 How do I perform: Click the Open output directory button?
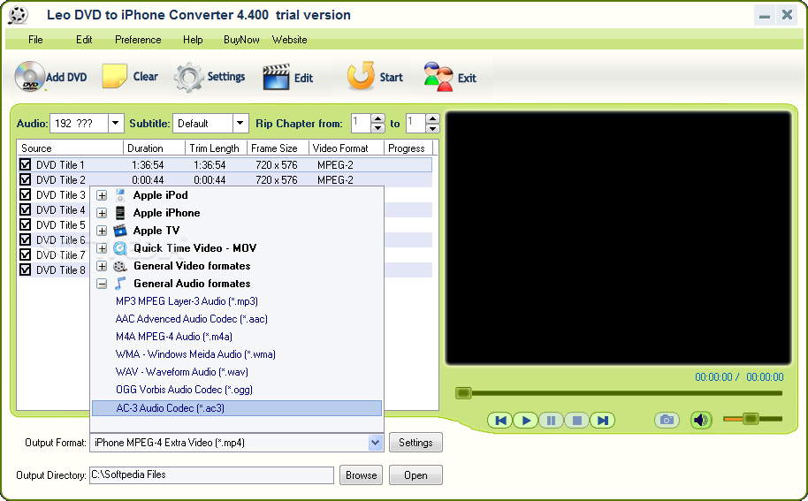point(415,475)
